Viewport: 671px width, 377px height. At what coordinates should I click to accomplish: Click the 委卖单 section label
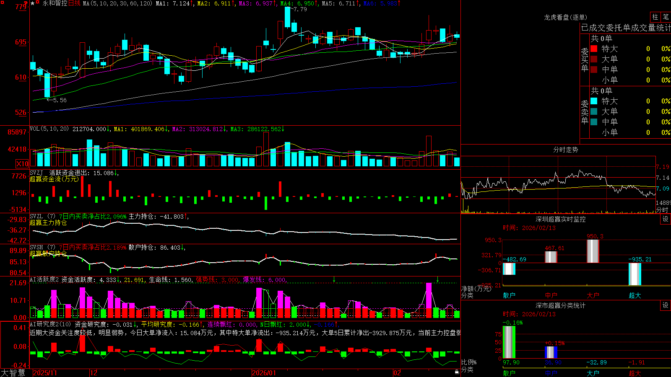(x=585, y=112)
